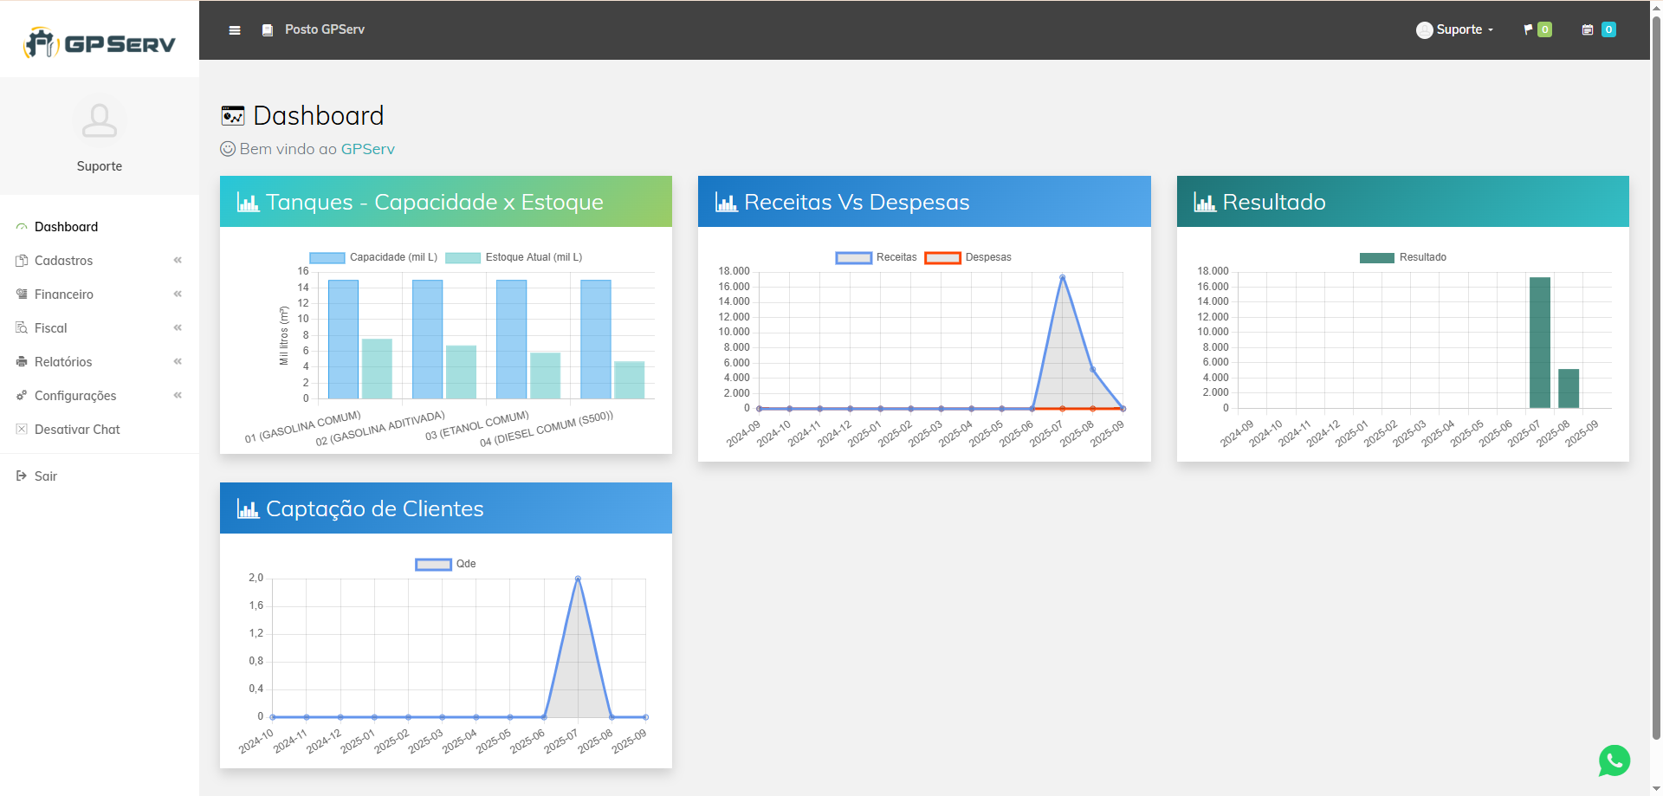Open the WhatsApp chat bubble

point(1614,760)
